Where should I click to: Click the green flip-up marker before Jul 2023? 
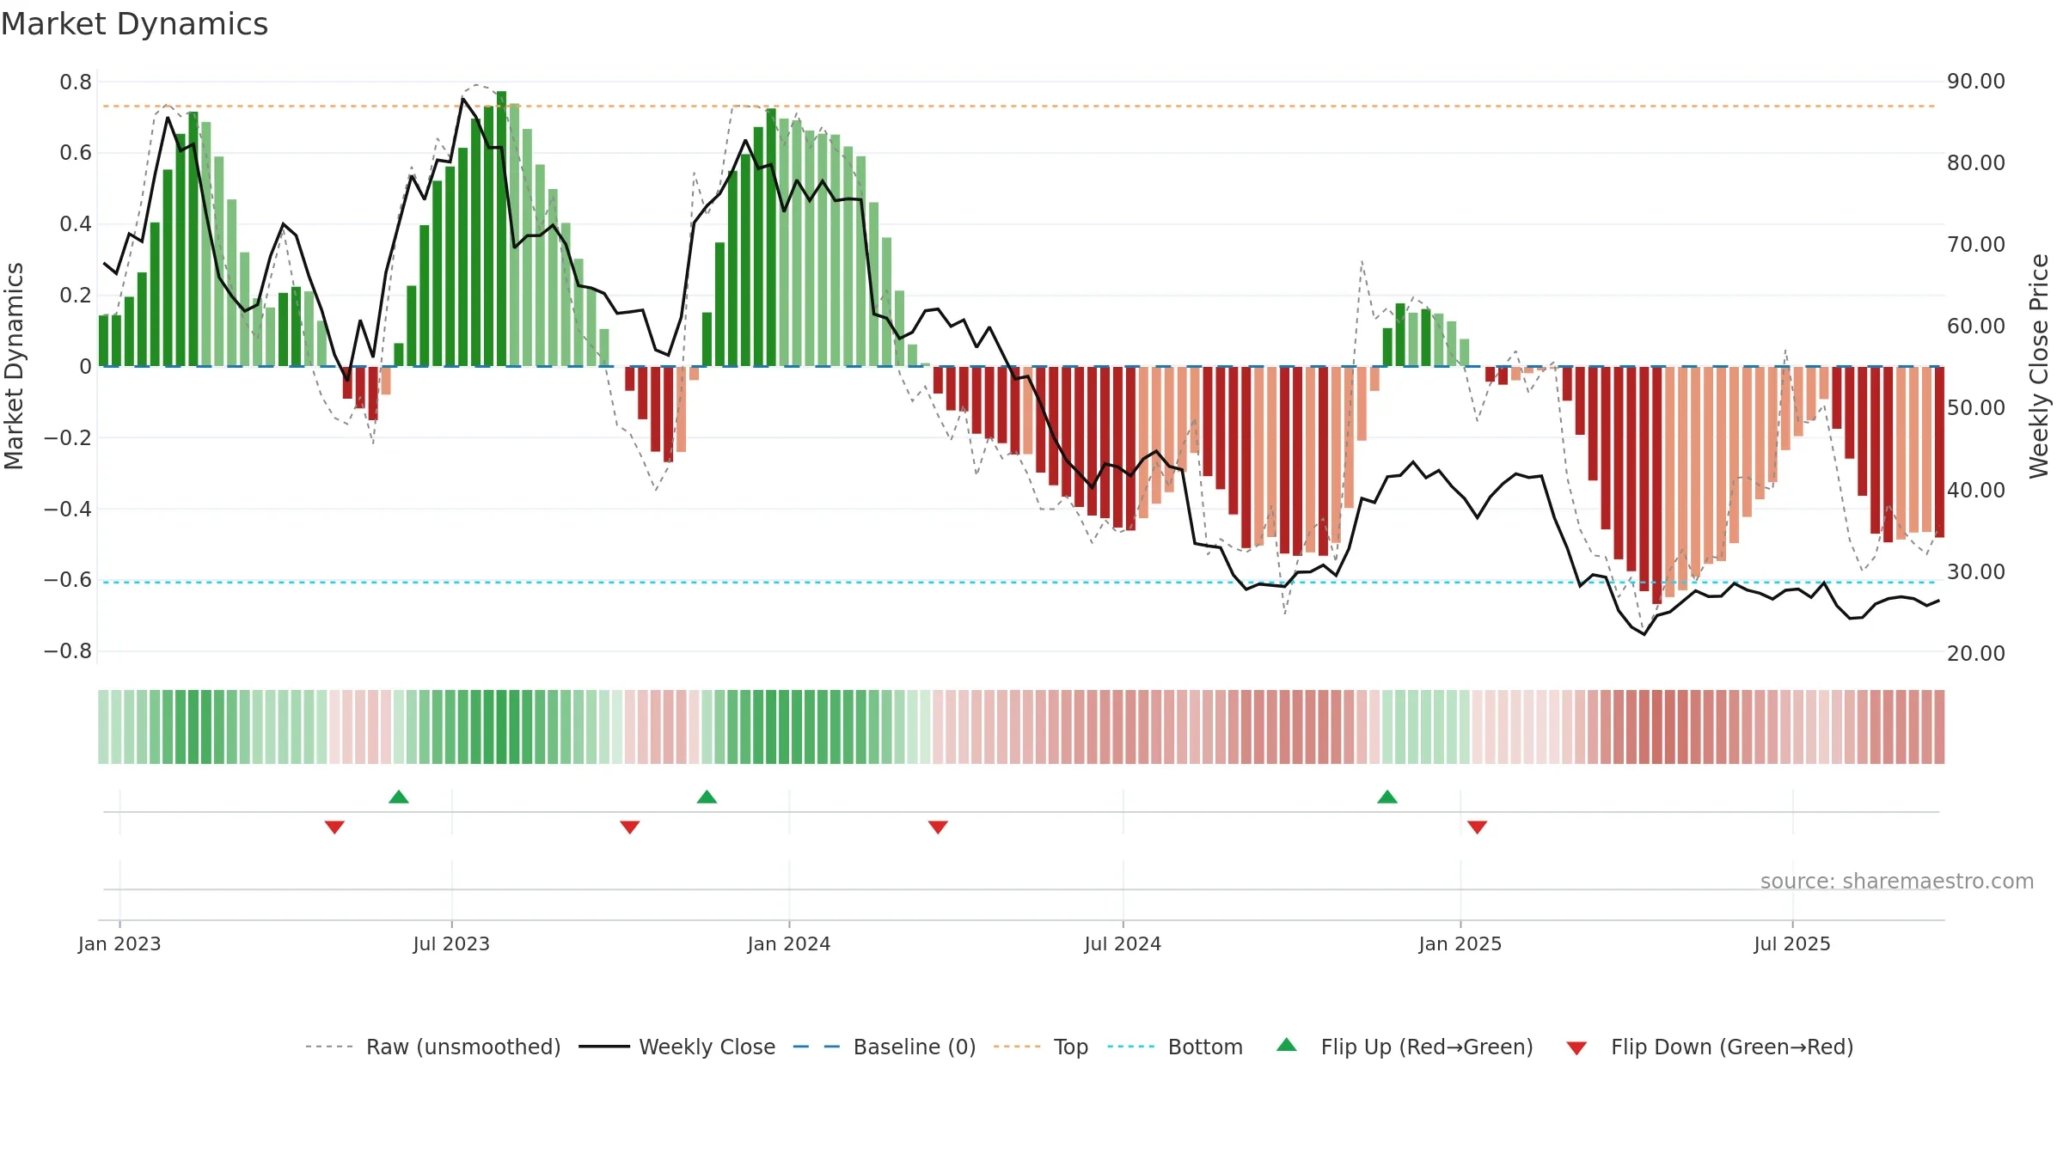click(399, 797)
